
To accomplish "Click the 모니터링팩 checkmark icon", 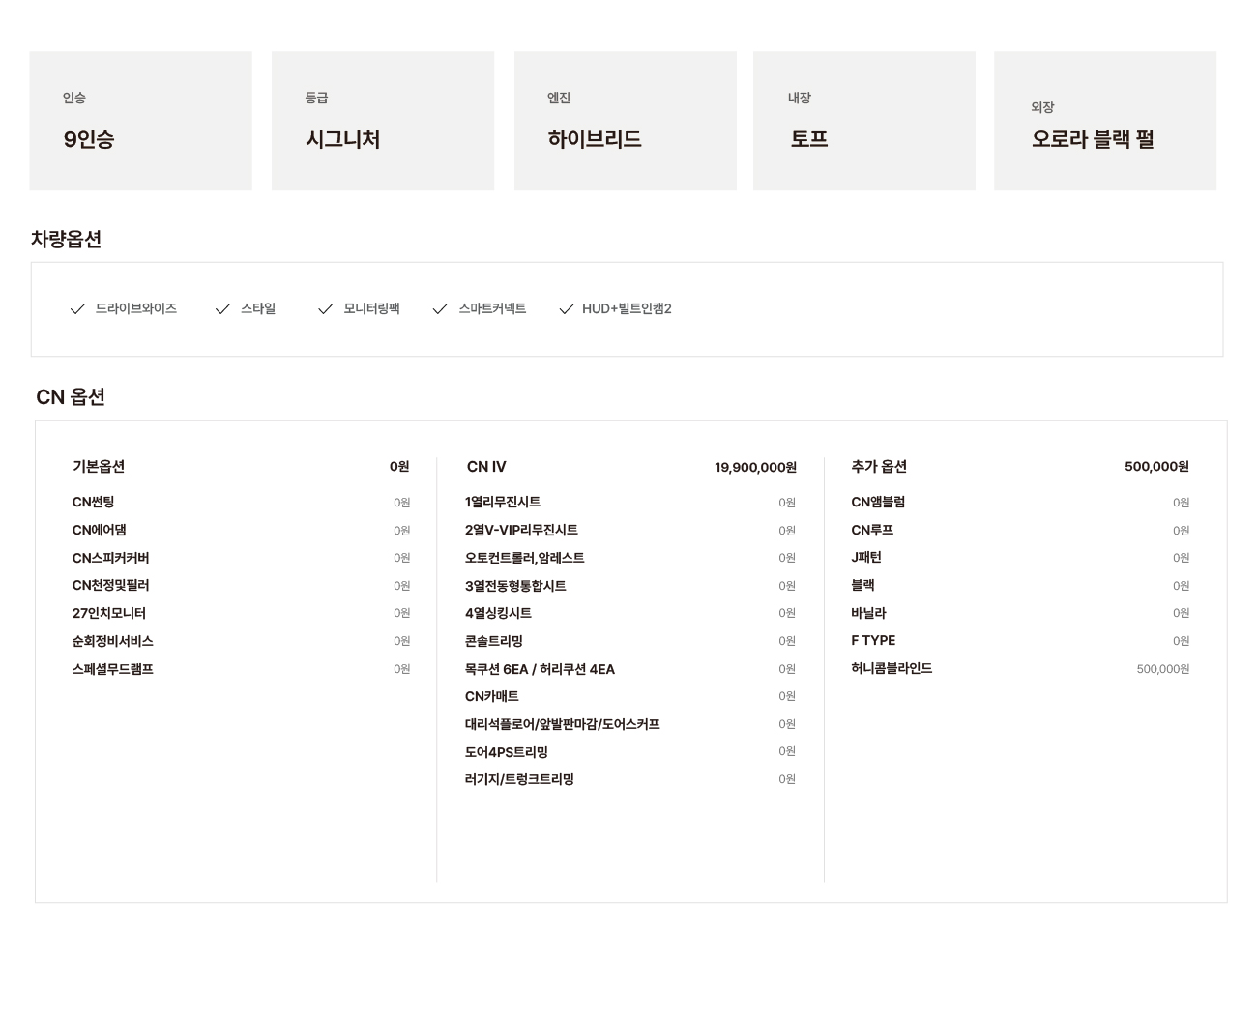I will tap(325, 309).
